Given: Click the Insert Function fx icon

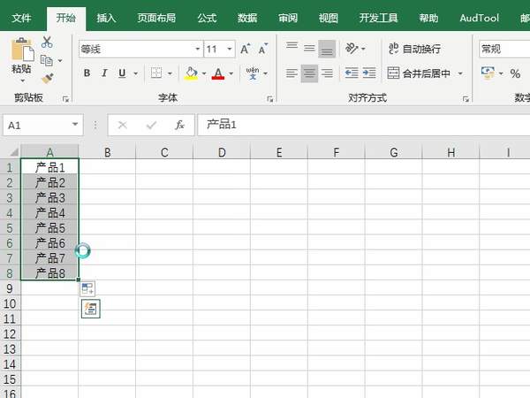Looking at the screenshot, I should (179, 125).
